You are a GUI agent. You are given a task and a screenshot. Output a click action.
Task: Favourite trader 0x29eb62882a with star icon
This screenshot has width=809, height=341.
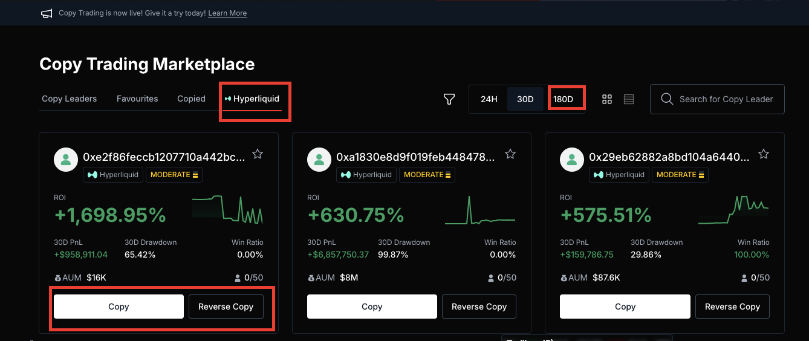[x=764, y=154]
